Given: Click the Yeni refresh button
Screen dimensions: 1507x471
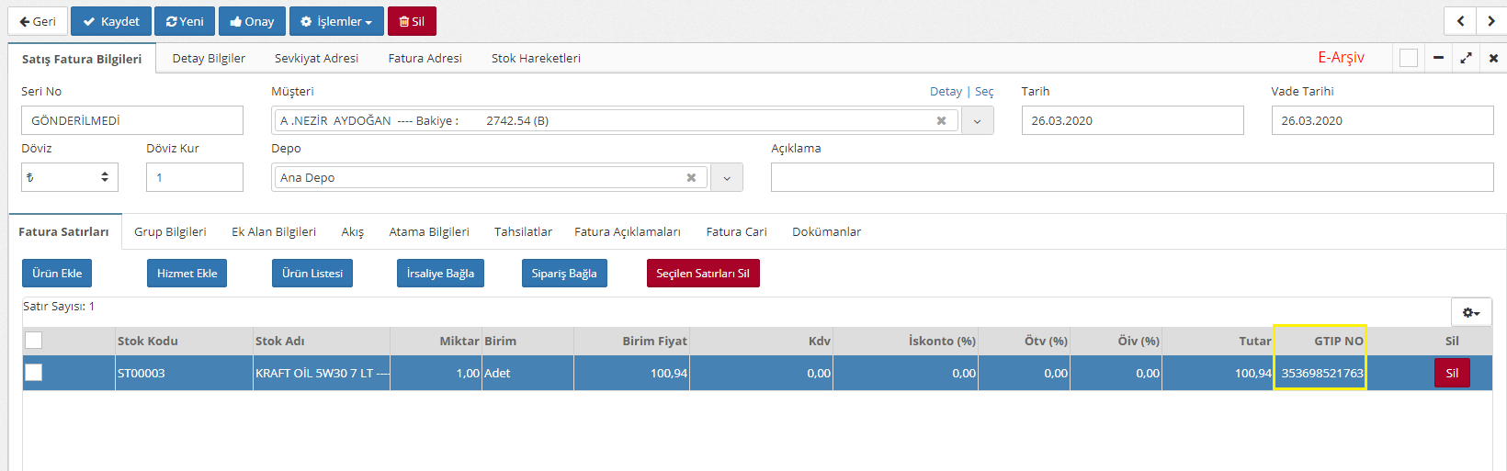Looking at the screenshot, I should pos(185,21).
